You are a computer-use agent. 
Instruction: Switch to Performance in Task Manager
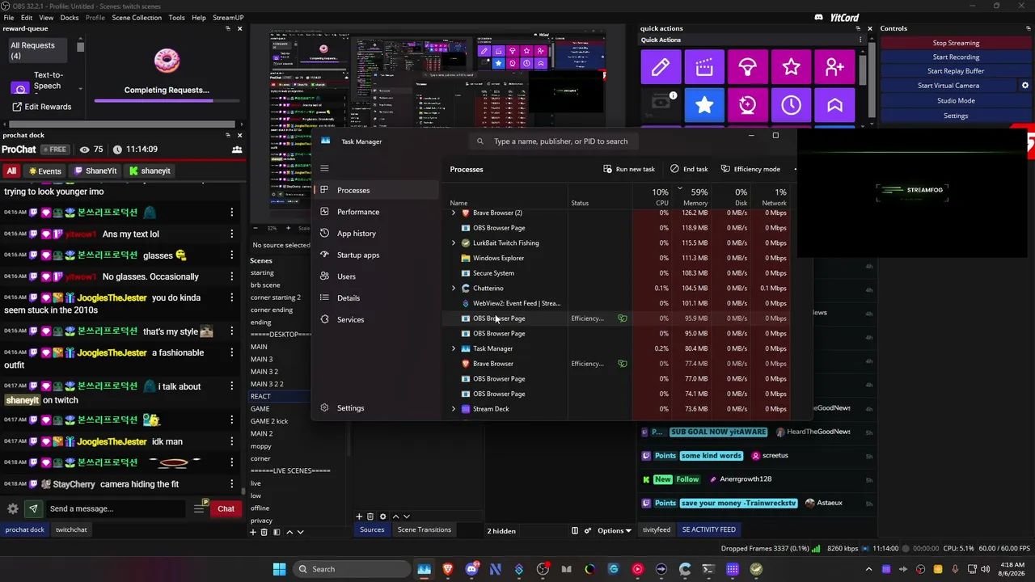(358, 212)
